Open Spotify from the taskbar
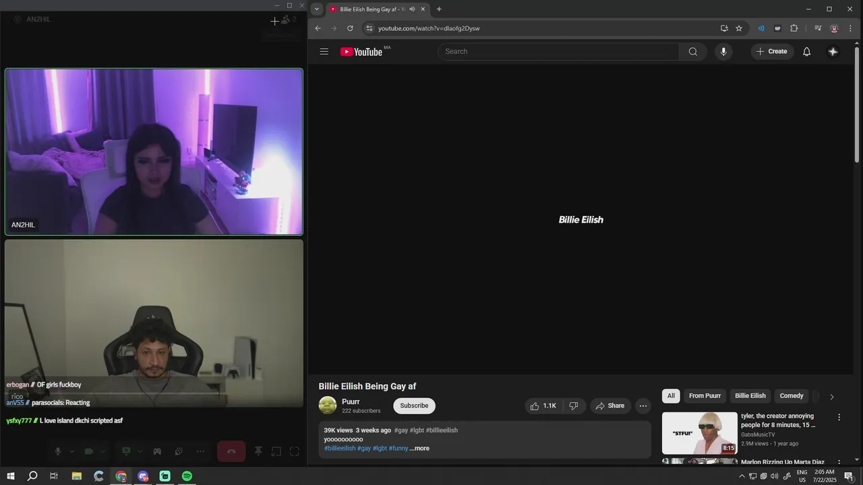863x485 pixels. pyautogui.click(x=187, y=476)
